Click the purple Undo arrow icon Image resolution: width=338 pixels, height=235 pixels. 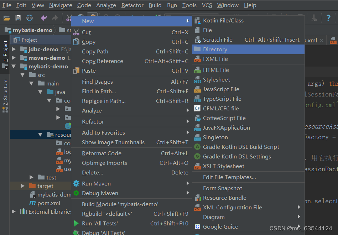pyautogui.click(x=43, y=17)
